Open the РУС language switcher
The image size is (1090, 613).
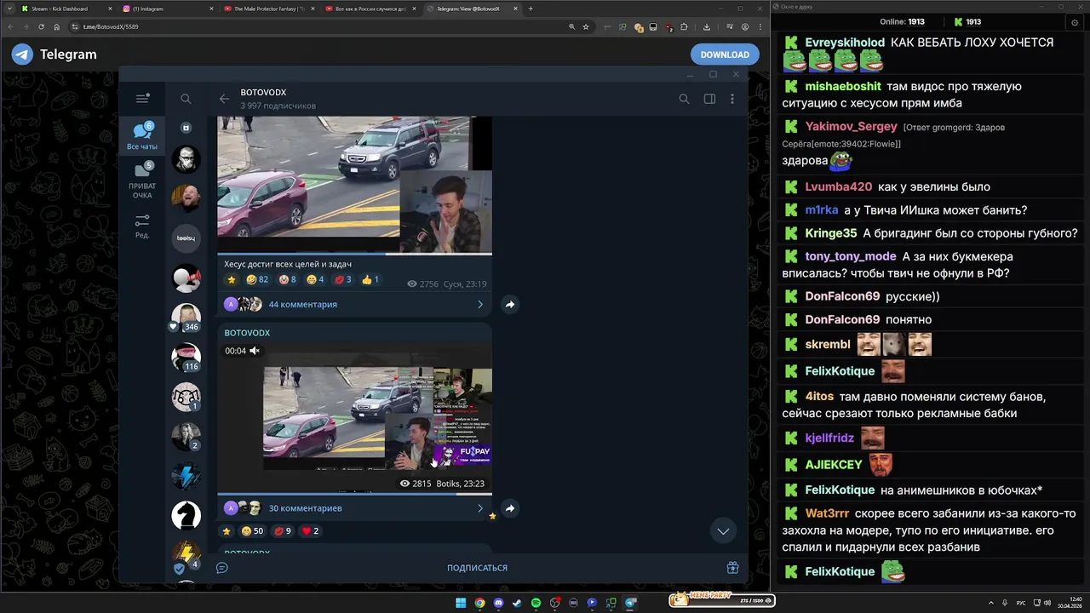1021,603
